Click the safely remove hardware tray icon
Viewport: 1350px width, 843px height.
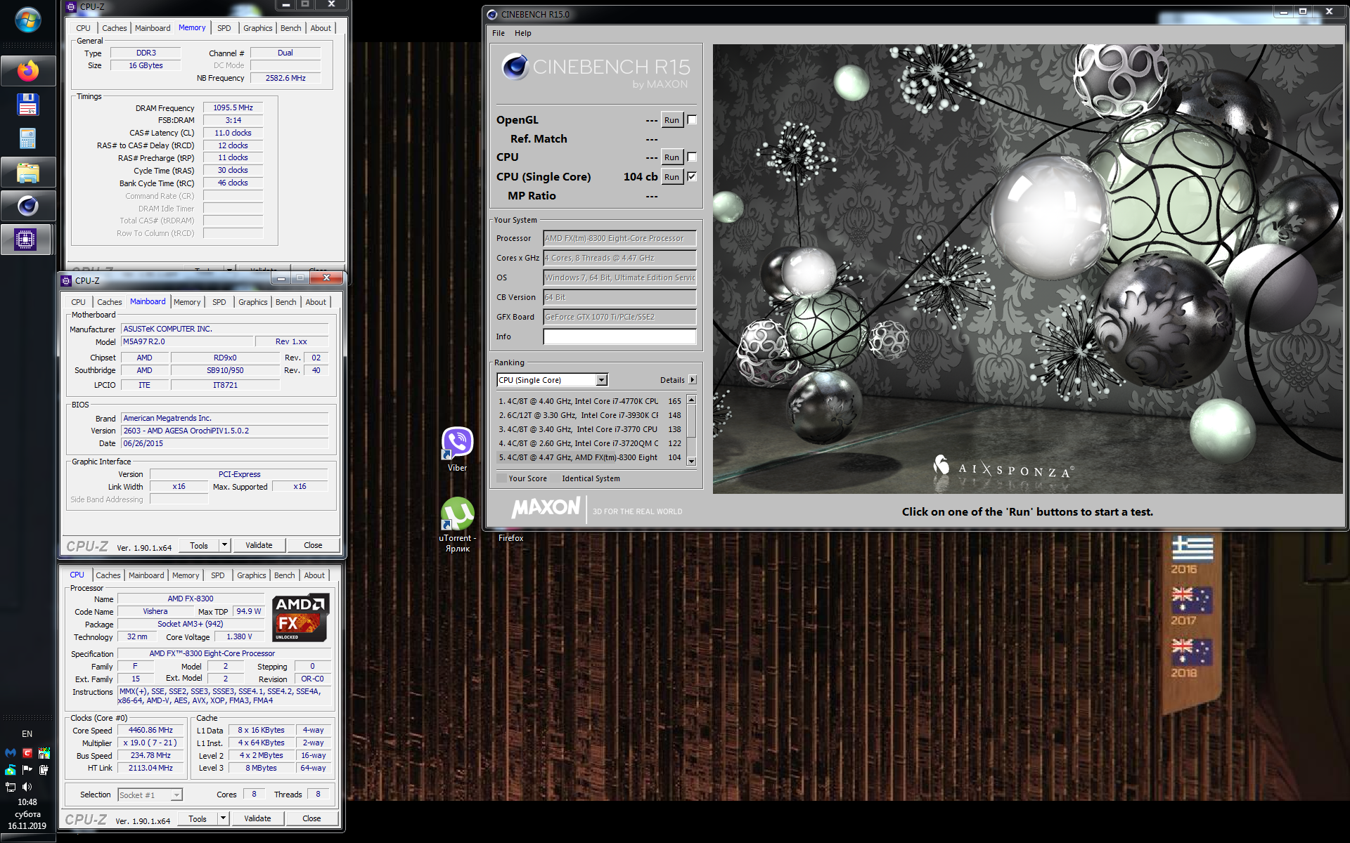point(44,770)
